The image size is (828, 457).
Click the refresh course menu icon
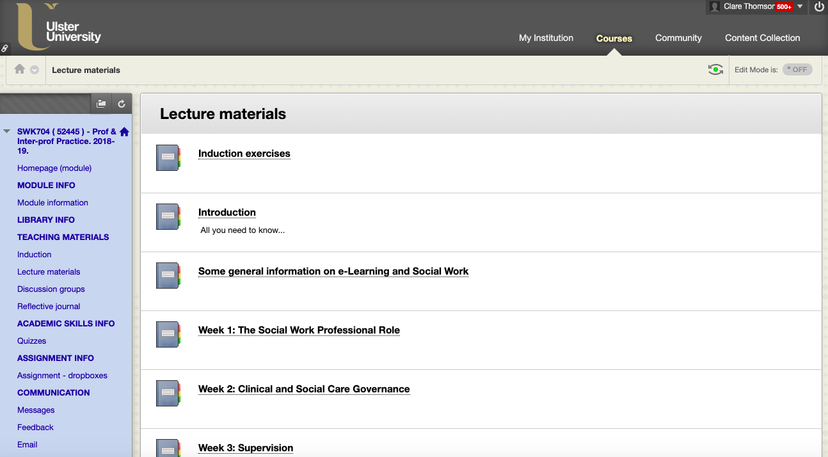pos(122,103)
